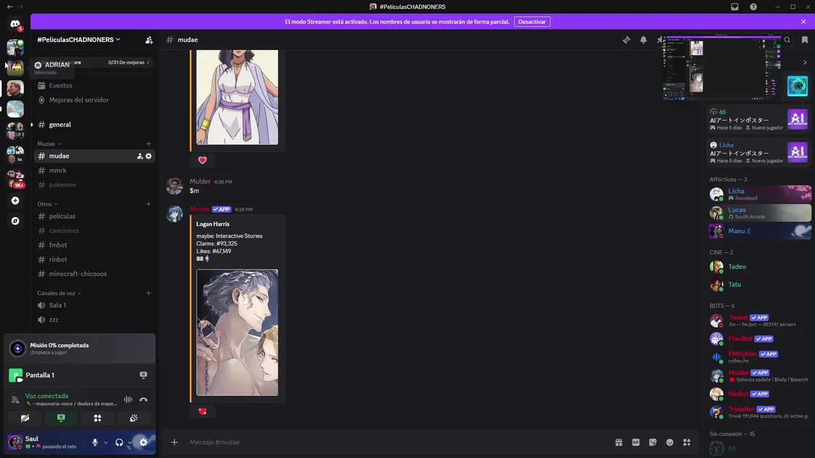The height and width of the screenshot is (458, 815).
Task: Click Mulder username in chat
Action: 200,181
